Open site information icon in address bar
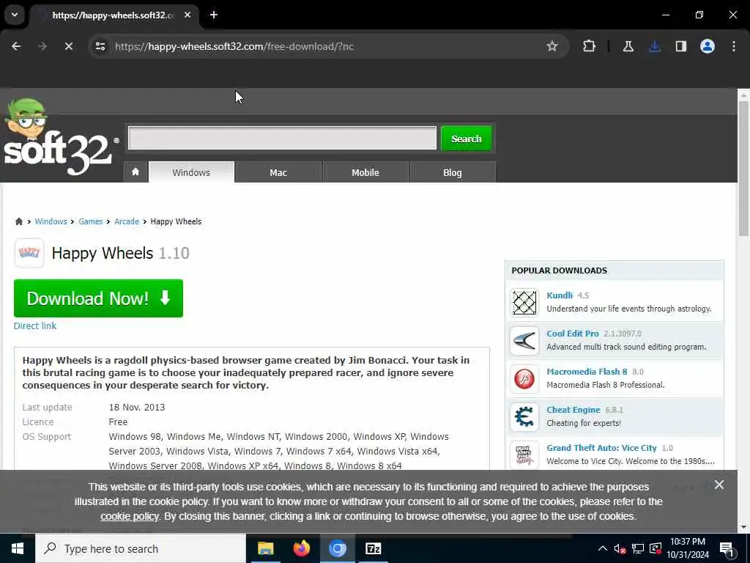This screenshot has width=750, height=563. [x=100, y=46]
